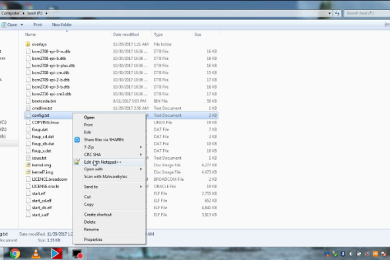
Task: Click the fixup_cd.dat file name
Action: [43, 137]
